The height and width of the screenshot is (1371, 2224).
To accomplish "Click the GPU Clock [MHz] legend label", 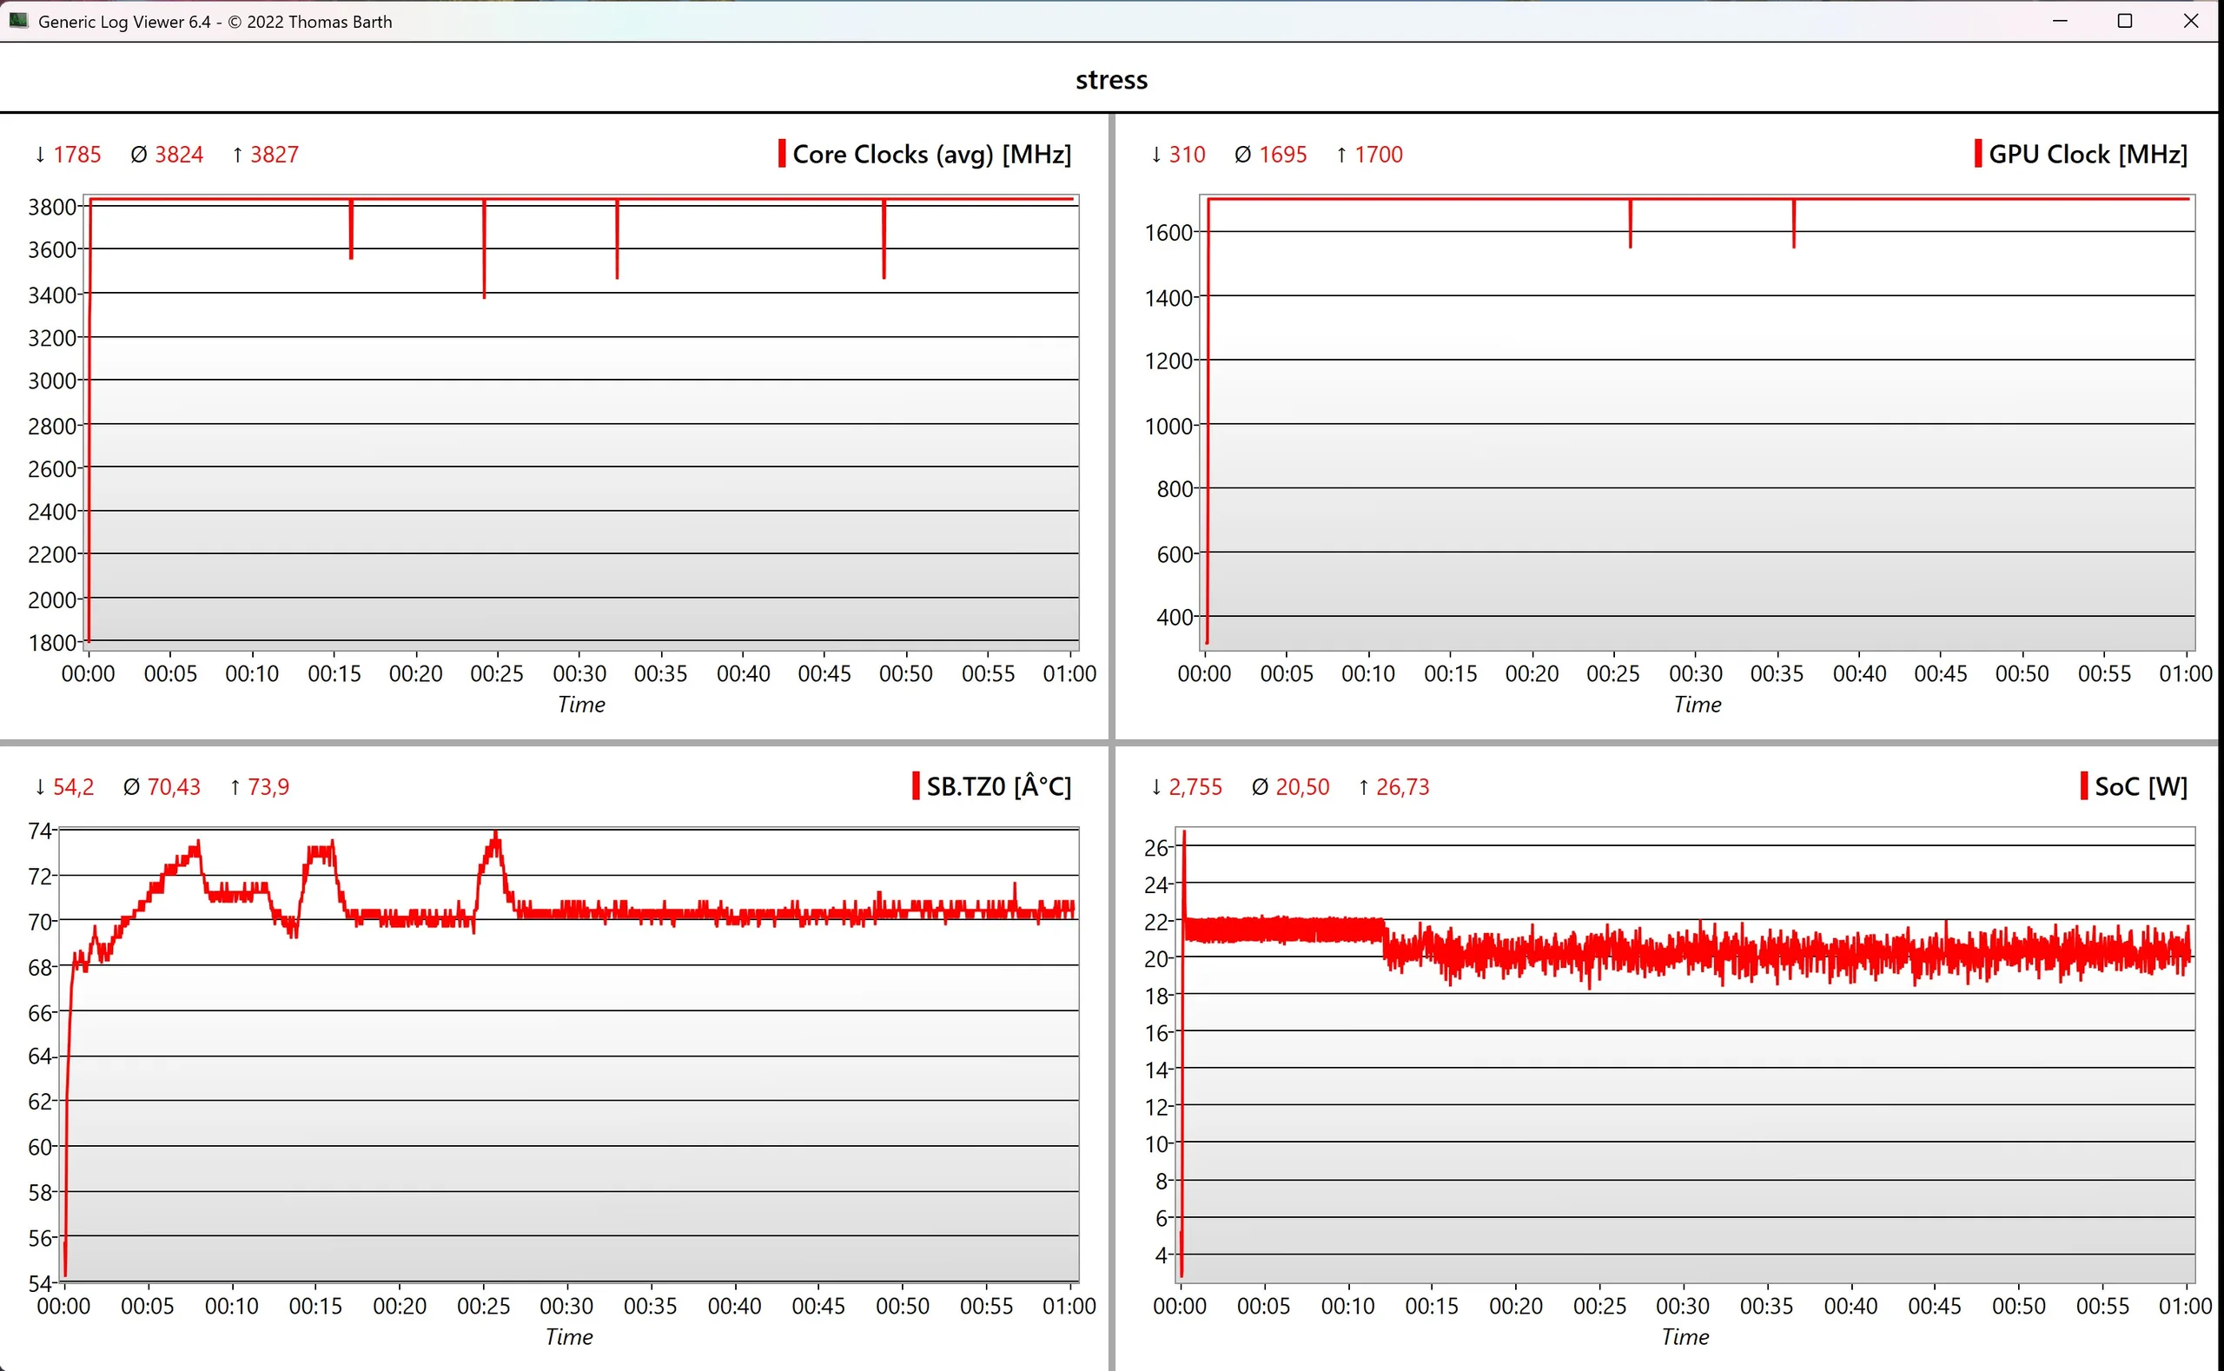I will 2088,154.
